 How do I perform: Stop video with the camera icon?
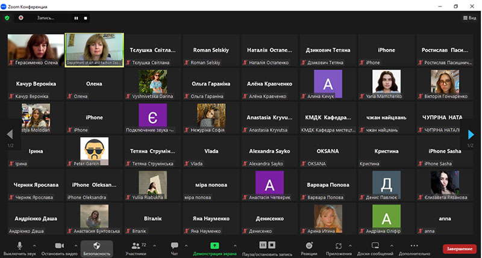click(x=59, y=246)
